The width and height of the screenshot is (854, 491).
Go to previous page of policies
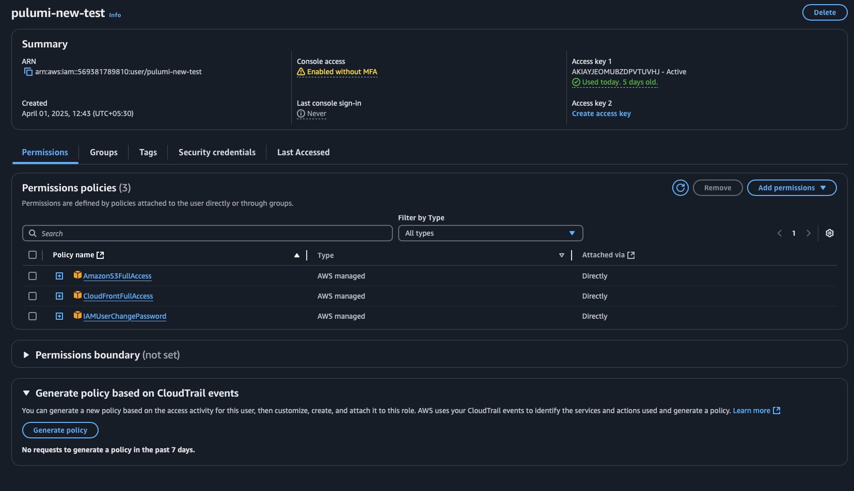tap(780, 233)
